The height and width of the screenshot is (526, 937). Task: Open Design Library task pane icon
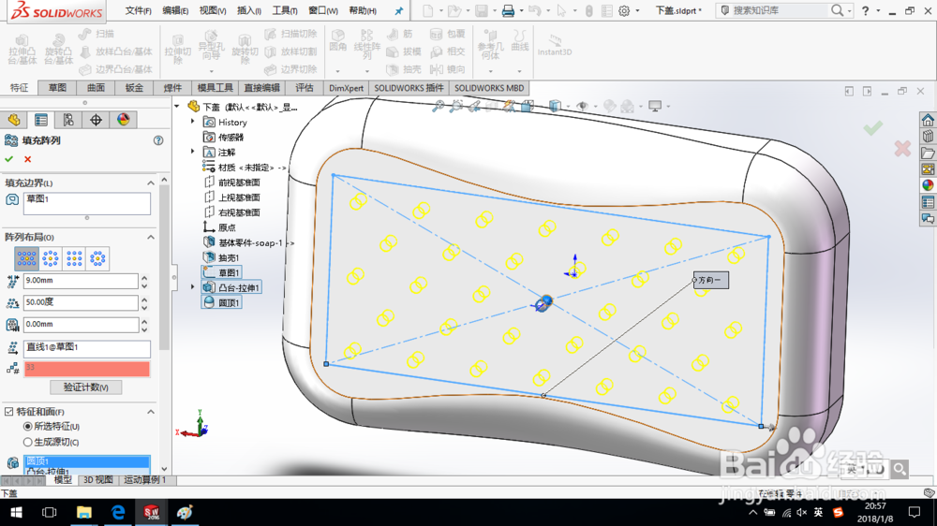click(x=928, y=137)
